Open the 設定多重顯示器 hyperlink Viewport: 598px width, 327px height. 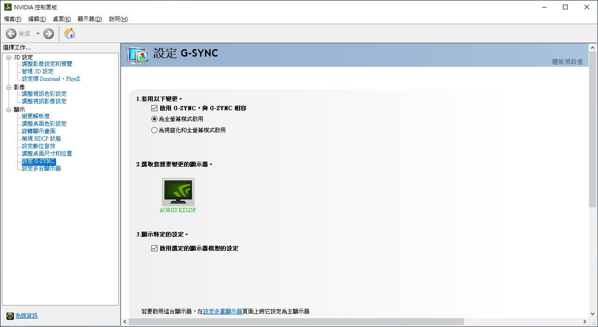(223, 311)
